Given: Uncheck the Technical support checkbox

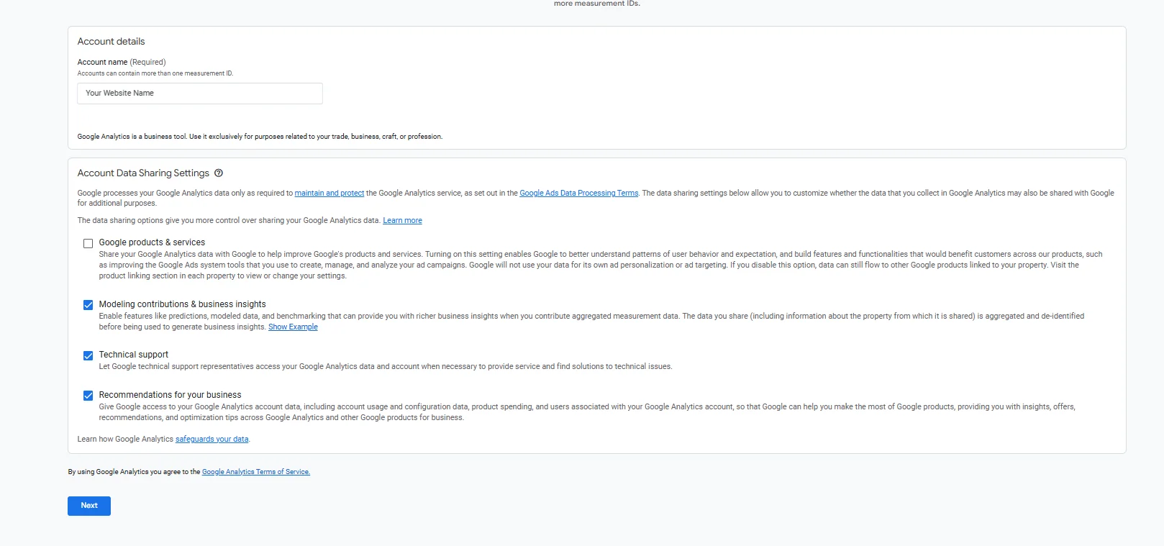Looking at the screenshot, I should coord(88,355).
